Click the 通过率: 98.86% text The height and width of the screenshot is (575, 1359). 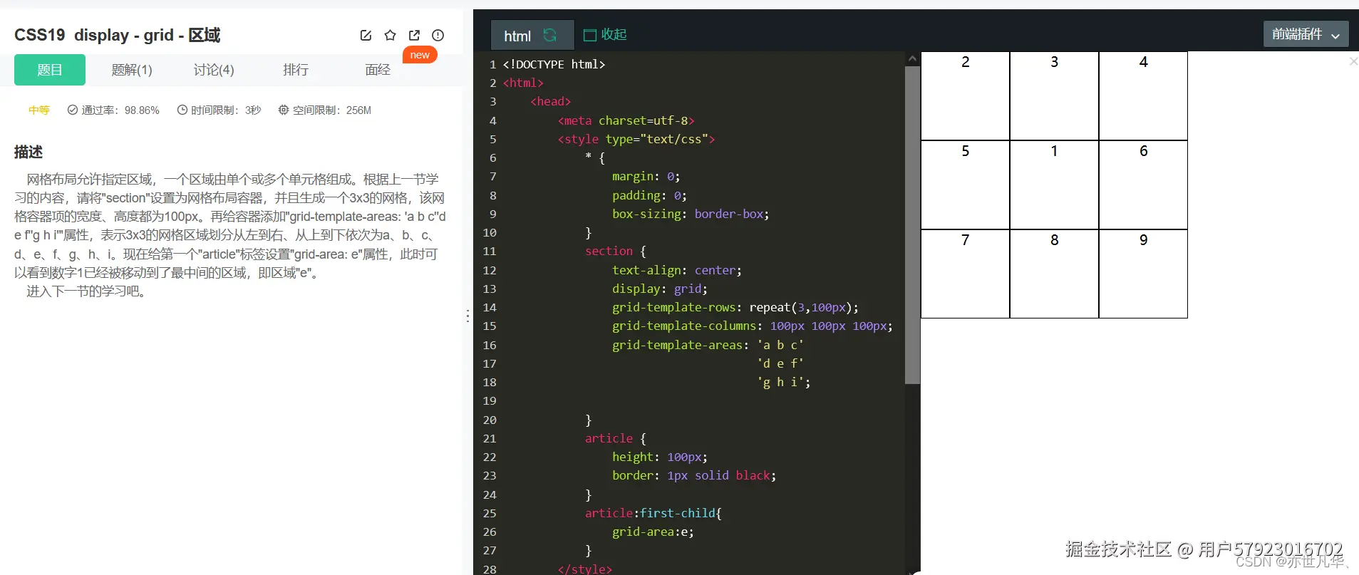pyautogui.click(x=113, y=110)
